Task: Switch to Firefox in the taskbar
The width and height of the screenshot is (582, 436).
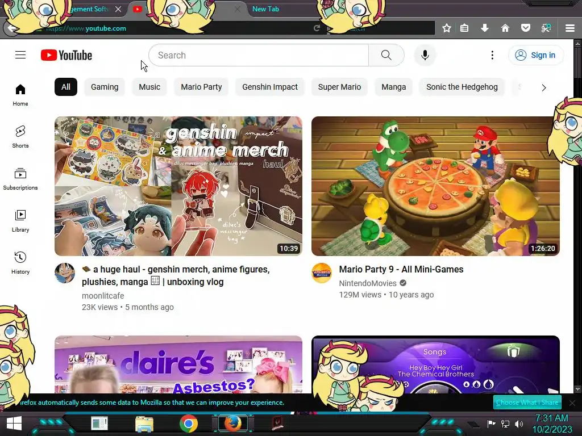Action: point(232,424)
